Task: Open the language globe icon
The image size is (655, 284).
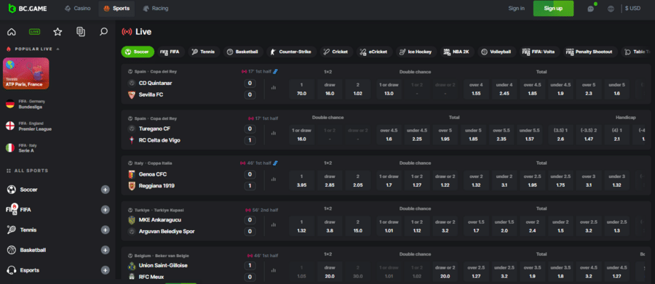Action: pyautogui.click(x=611, y=8)
